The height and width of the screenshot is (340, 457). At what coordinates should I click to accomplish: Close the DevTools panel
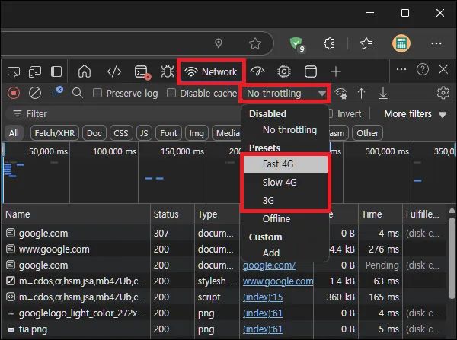pos(443,69)
